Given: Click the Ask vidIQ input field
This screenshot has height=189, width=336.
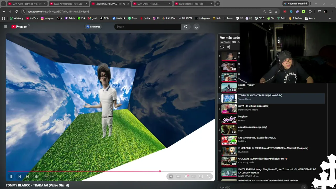Looking at the screenshot, I should (x=262, y=187).
